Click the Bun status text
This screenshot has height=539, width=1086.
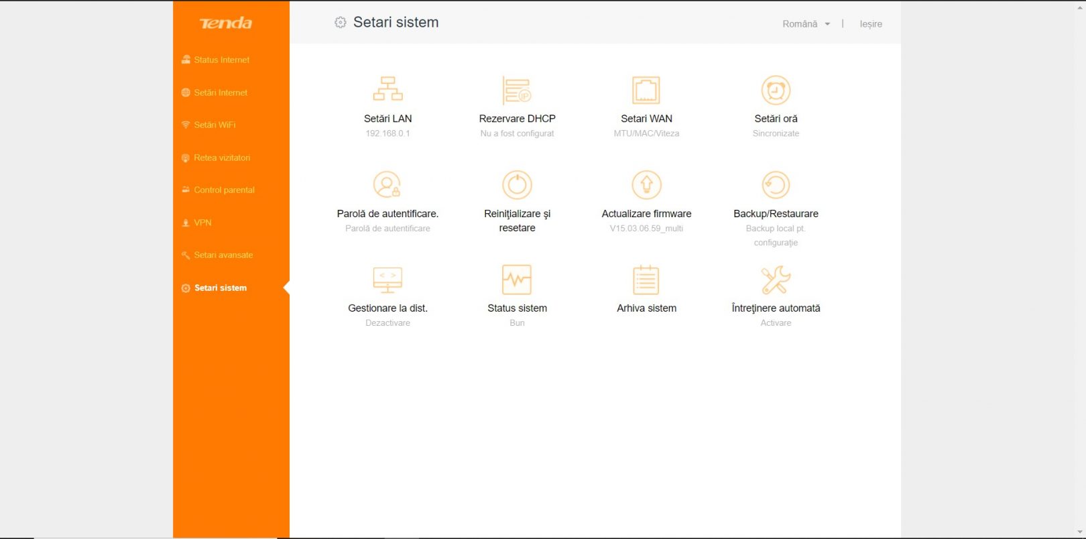[517, 323]
